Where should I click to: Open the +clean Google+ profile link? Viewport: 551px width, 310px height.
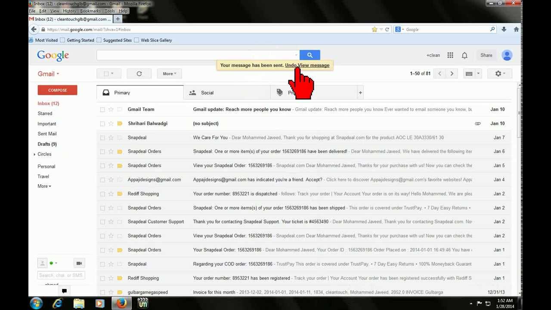pos(433,55)
